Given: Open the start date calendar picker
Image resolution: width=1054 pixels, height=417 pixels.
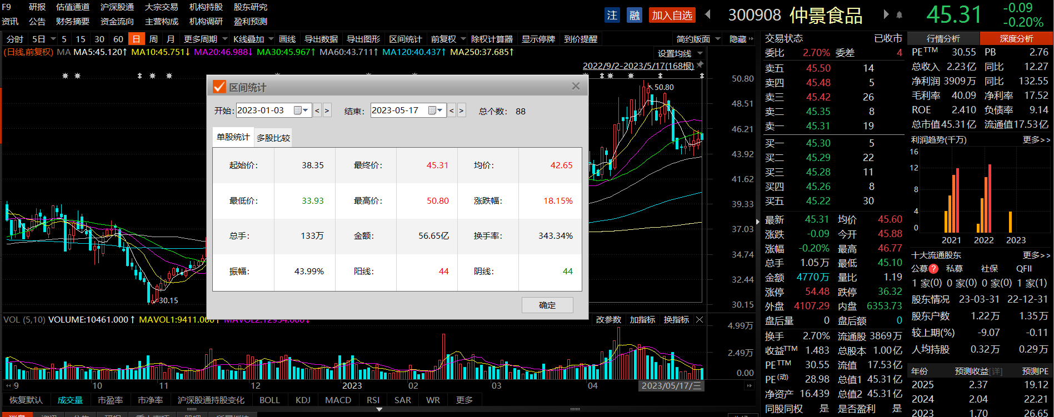Looking at the screenshot, I should click(x=301, y=110).
